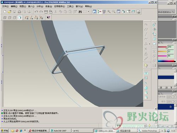
Task: Click the Annotation feature yellow icon
Action: tap(146, 65)
